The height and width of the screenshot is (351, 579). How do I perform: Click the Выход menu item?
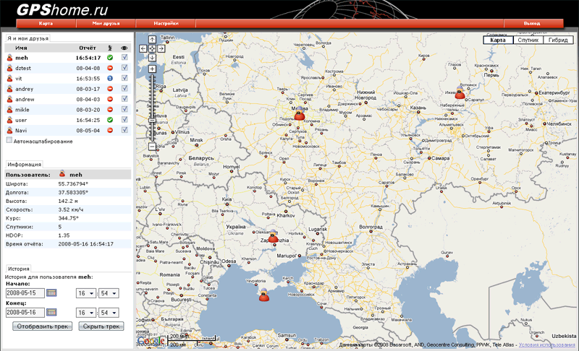[532, 23]
